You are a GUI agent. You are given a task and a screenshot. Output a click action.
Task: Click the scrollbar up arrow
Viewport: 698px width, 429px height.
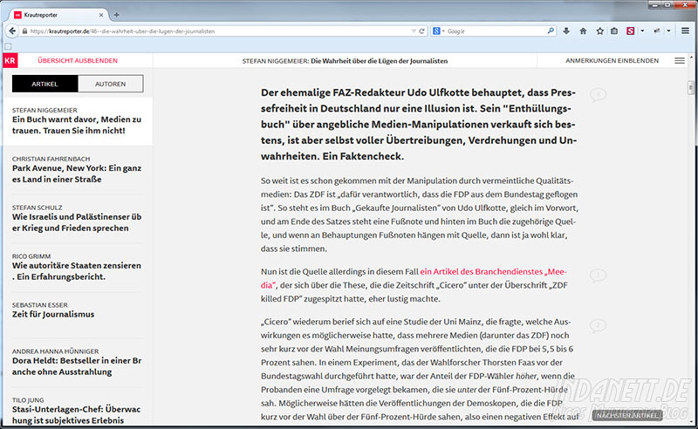[691, 58]
